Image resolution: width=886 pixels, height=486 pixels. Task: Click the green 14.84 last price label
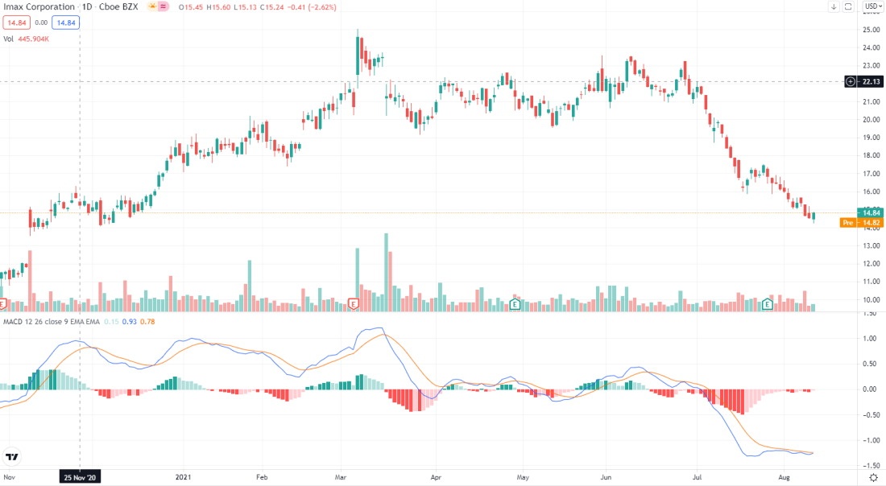pyautogui.click(x=872, y=212)
